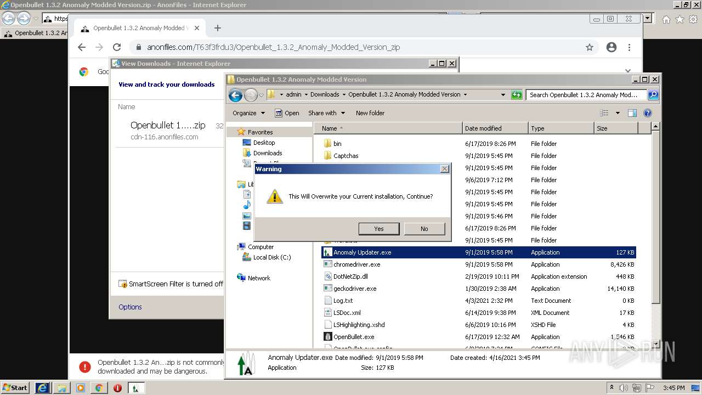Click New folder in Explorer toolbar
The image size is (702, 395).
pos(370,113)
